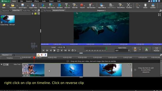The width and height of the screenshot is (162, 91).
Task: Show more bin tabs with the arrow
Action: 36,10
